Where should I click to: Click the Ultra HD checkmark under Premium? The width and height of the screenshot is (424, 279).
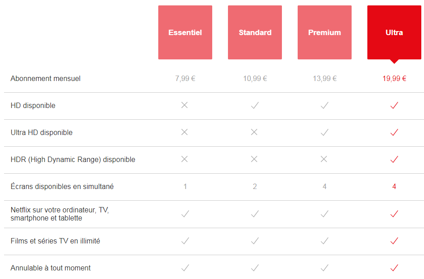tap(324, 132)
